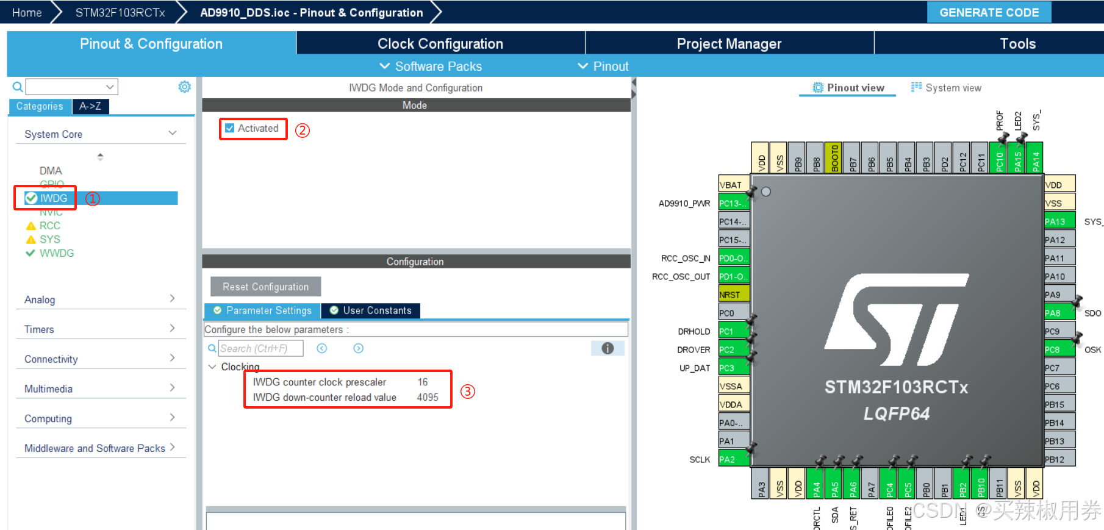Screen dimensions: 1104x530
Task: Edit IWDG counter clock prescaler value 16
Action: click(x=423, y=382)
